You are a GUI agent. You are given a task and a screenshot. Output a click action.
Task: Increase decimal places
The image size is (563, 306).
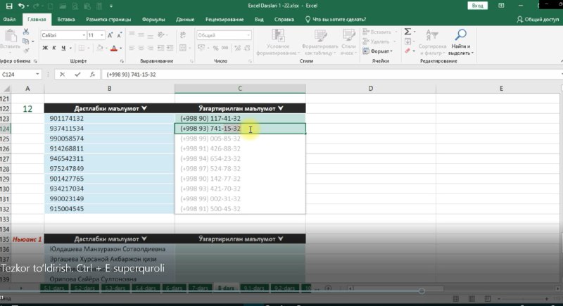[x=237, y=48]
